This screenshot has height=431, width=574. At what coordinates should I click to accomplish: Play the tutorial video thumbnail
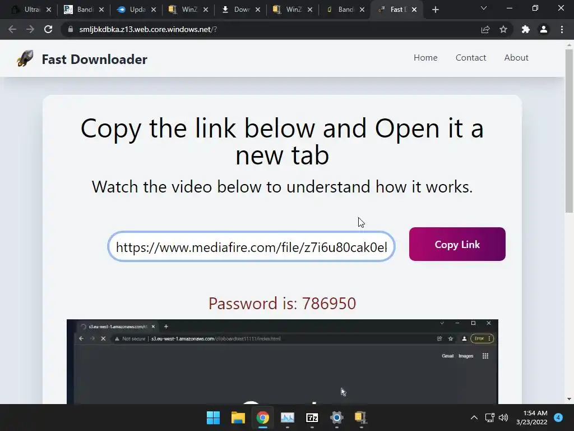(283, 362)
